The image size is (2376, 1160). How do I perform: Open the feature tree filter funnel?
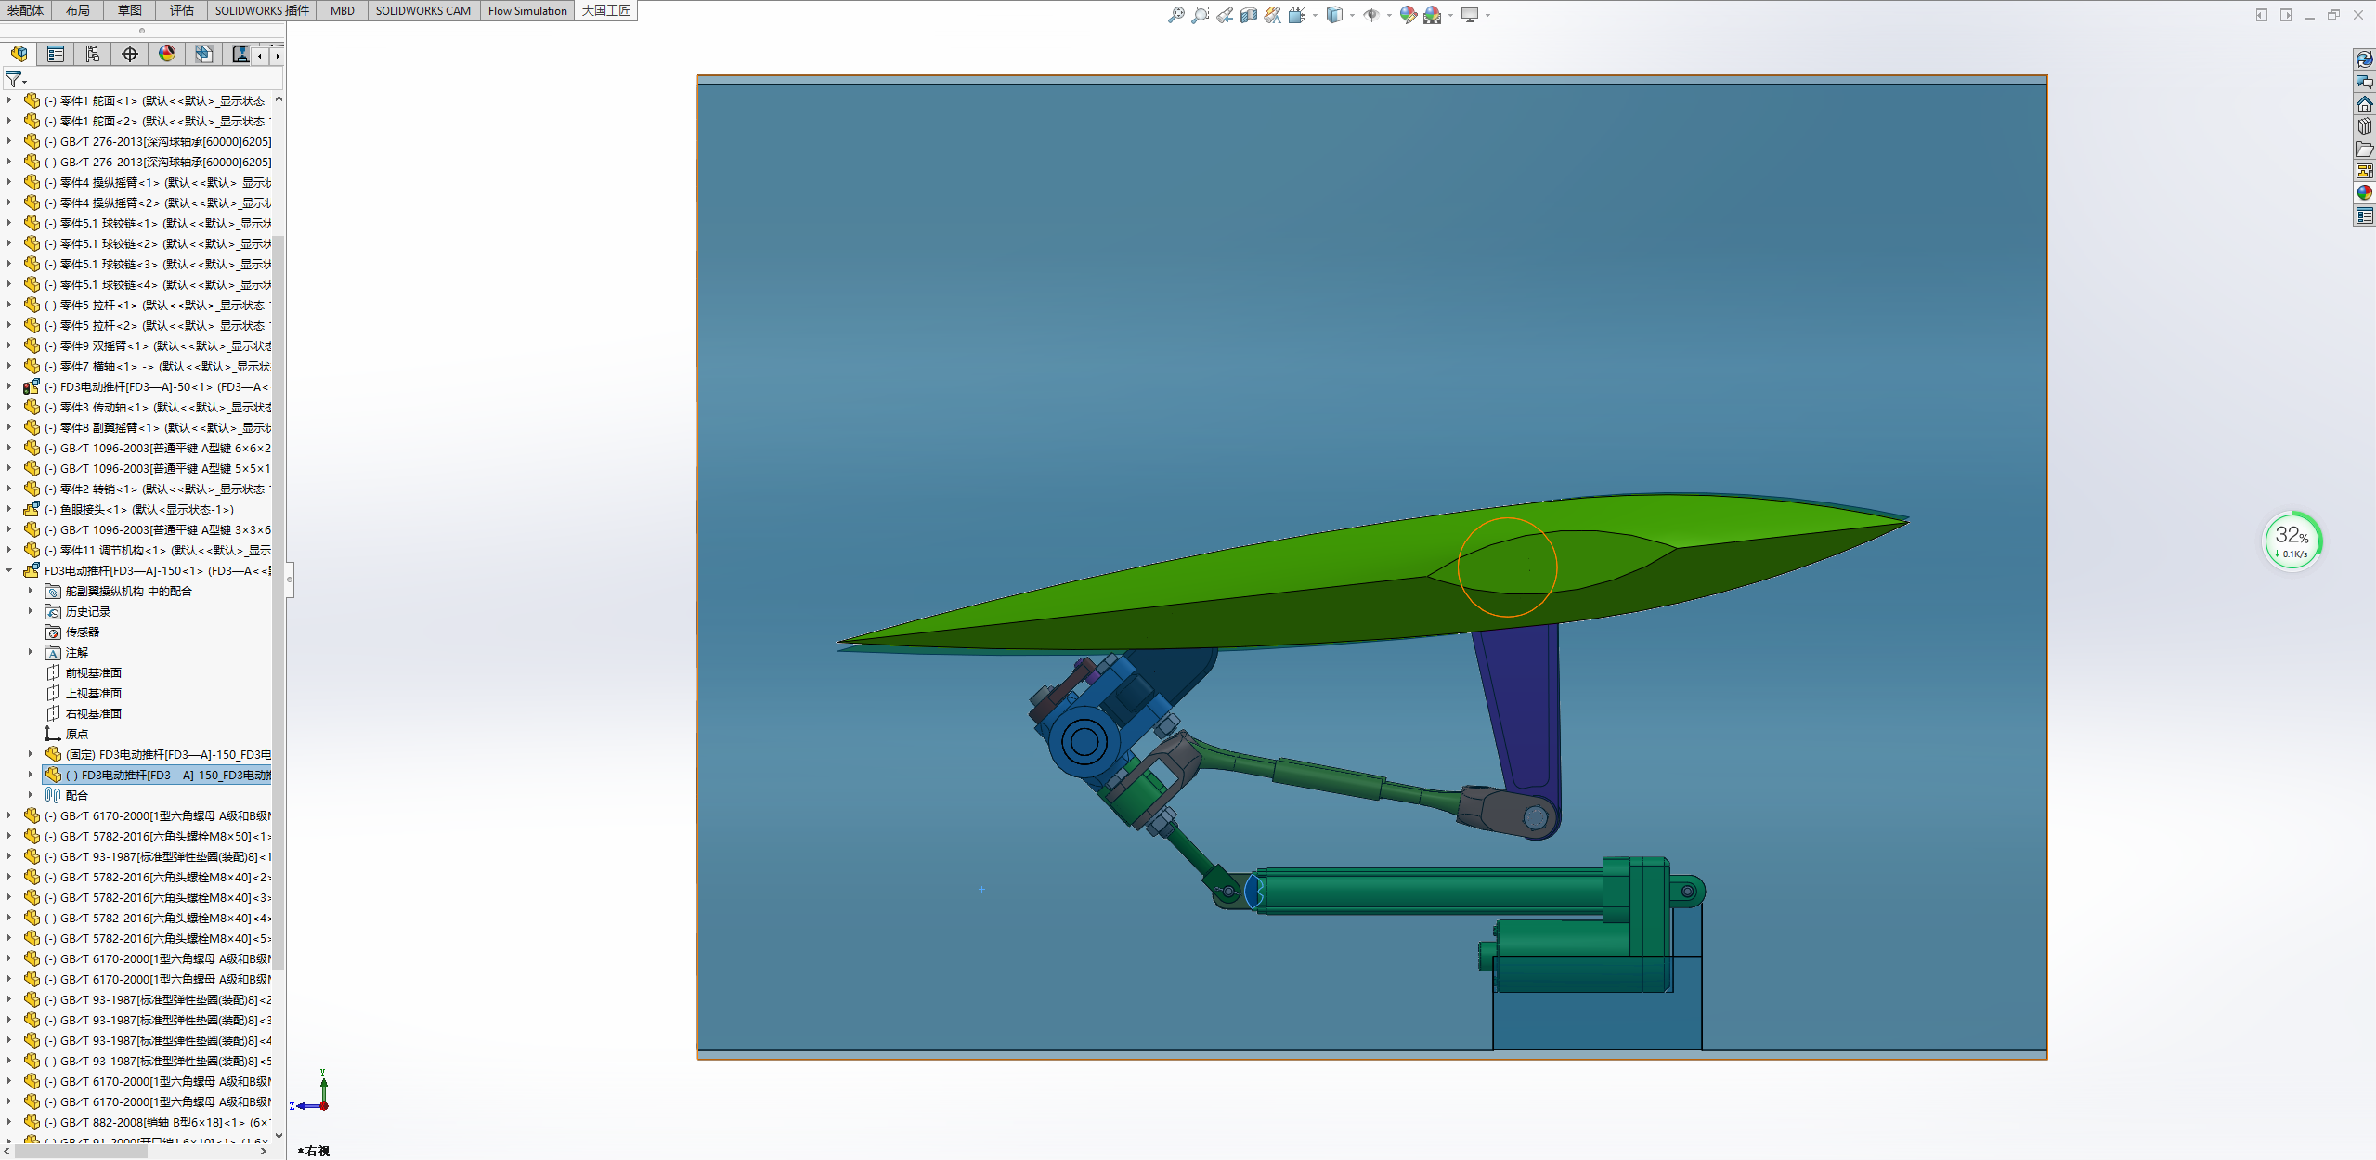pos(14,79)
